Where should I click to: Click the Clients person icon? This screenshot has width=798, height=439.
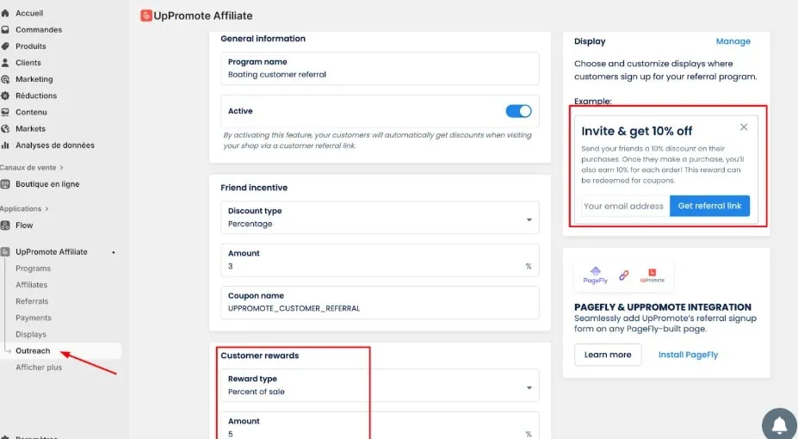[x=5, y=63]
